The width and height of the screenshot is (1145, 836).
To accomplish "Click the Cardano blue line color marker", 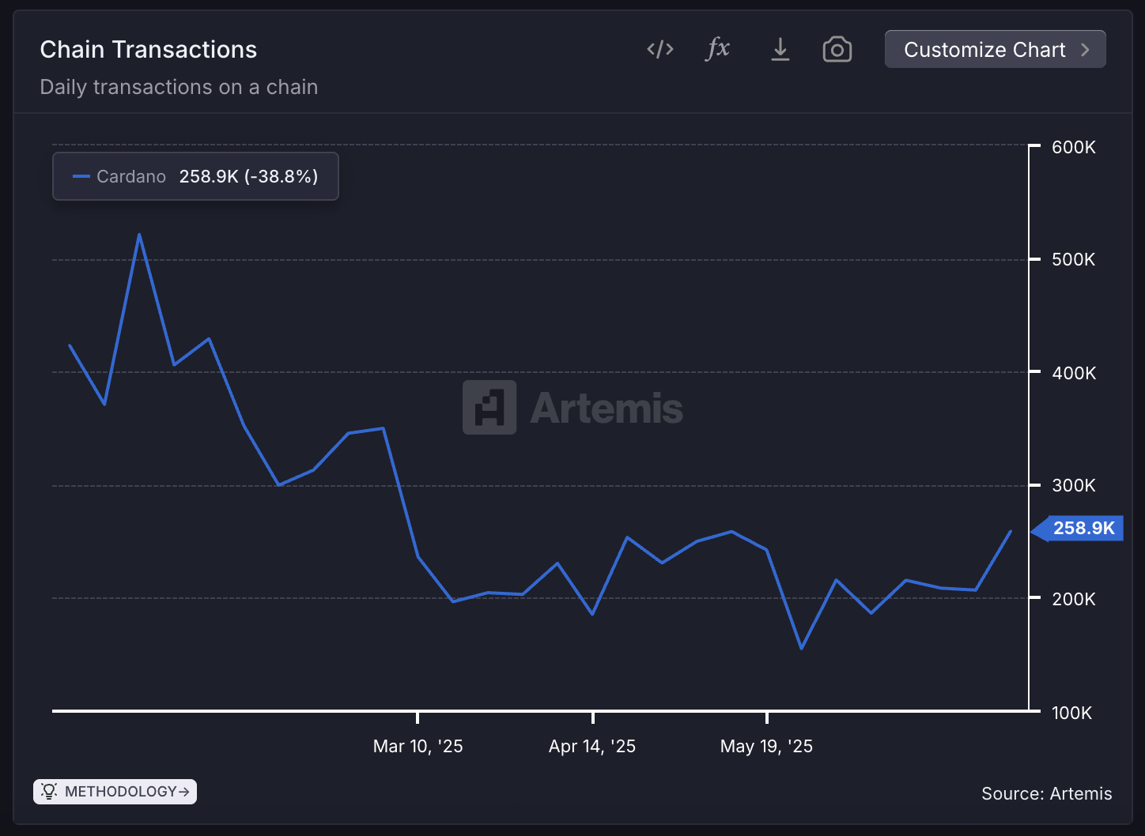I will tap(81, 176).
